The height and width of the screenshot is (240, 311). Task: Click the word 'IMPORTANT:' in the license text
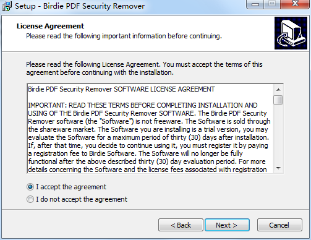(x=47, y=105)
